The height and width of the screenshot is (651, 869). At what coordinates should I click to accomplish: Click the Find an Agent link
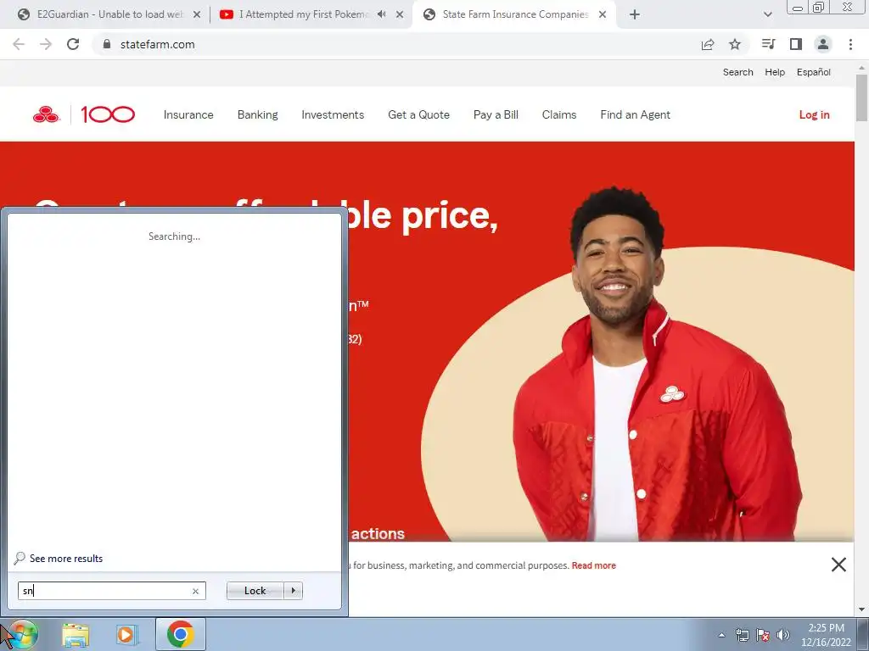pyautogui.click(x=635, y=114)
